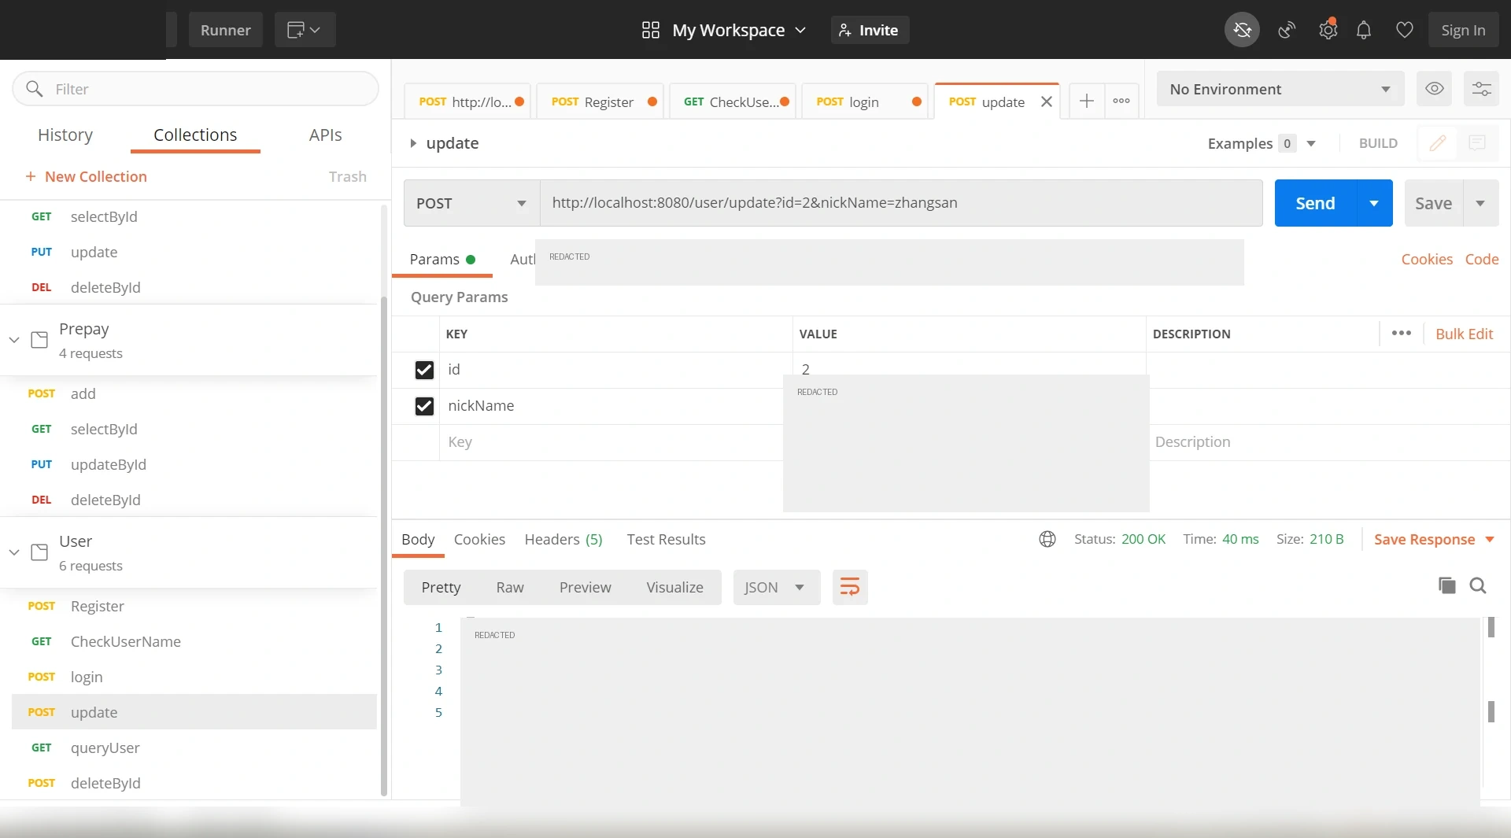Open the JSON format dropdown

(776, 587)
